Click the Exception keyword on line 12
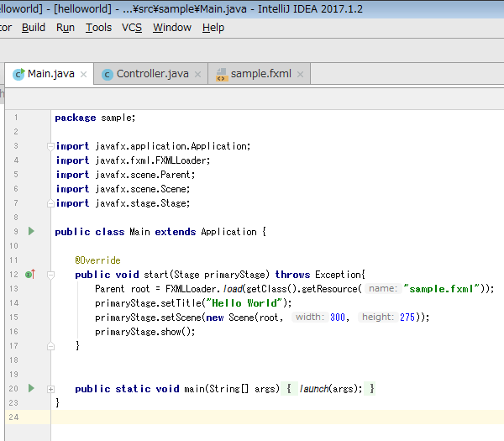Screen dimensions: 504x441 (x=338, y=275)
